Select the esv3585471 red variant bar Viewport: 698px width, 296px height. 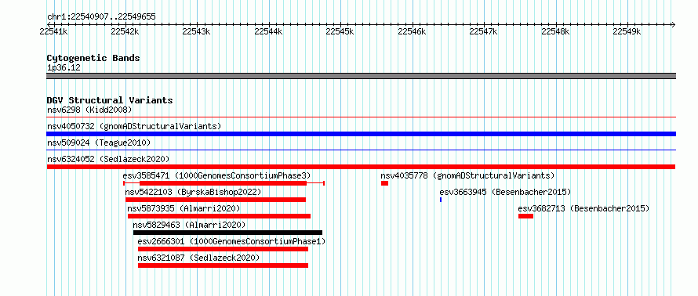tap(224, 183)
